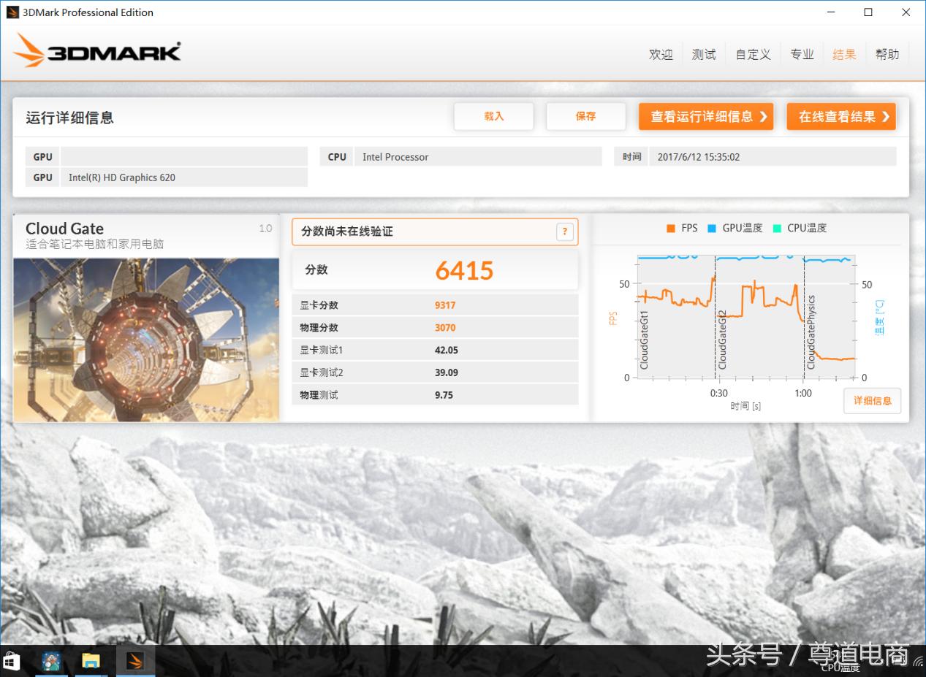Image resolution: width=926 pixels, height=677 pixels.
Task: Click 在线查看结果 orange button
Action: [x=841, y=116]
